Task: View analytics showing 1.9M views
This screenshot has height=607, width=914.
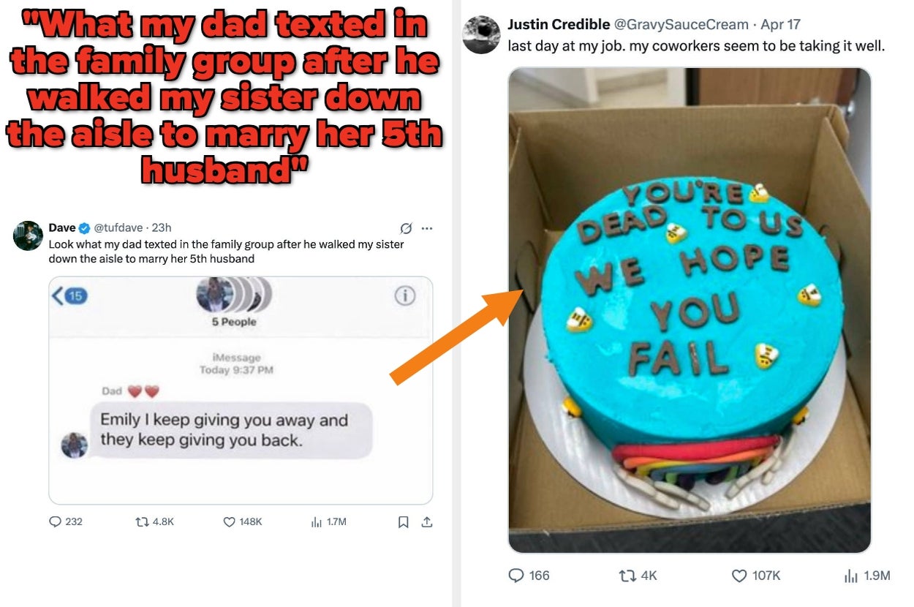Action: point(850,576)
